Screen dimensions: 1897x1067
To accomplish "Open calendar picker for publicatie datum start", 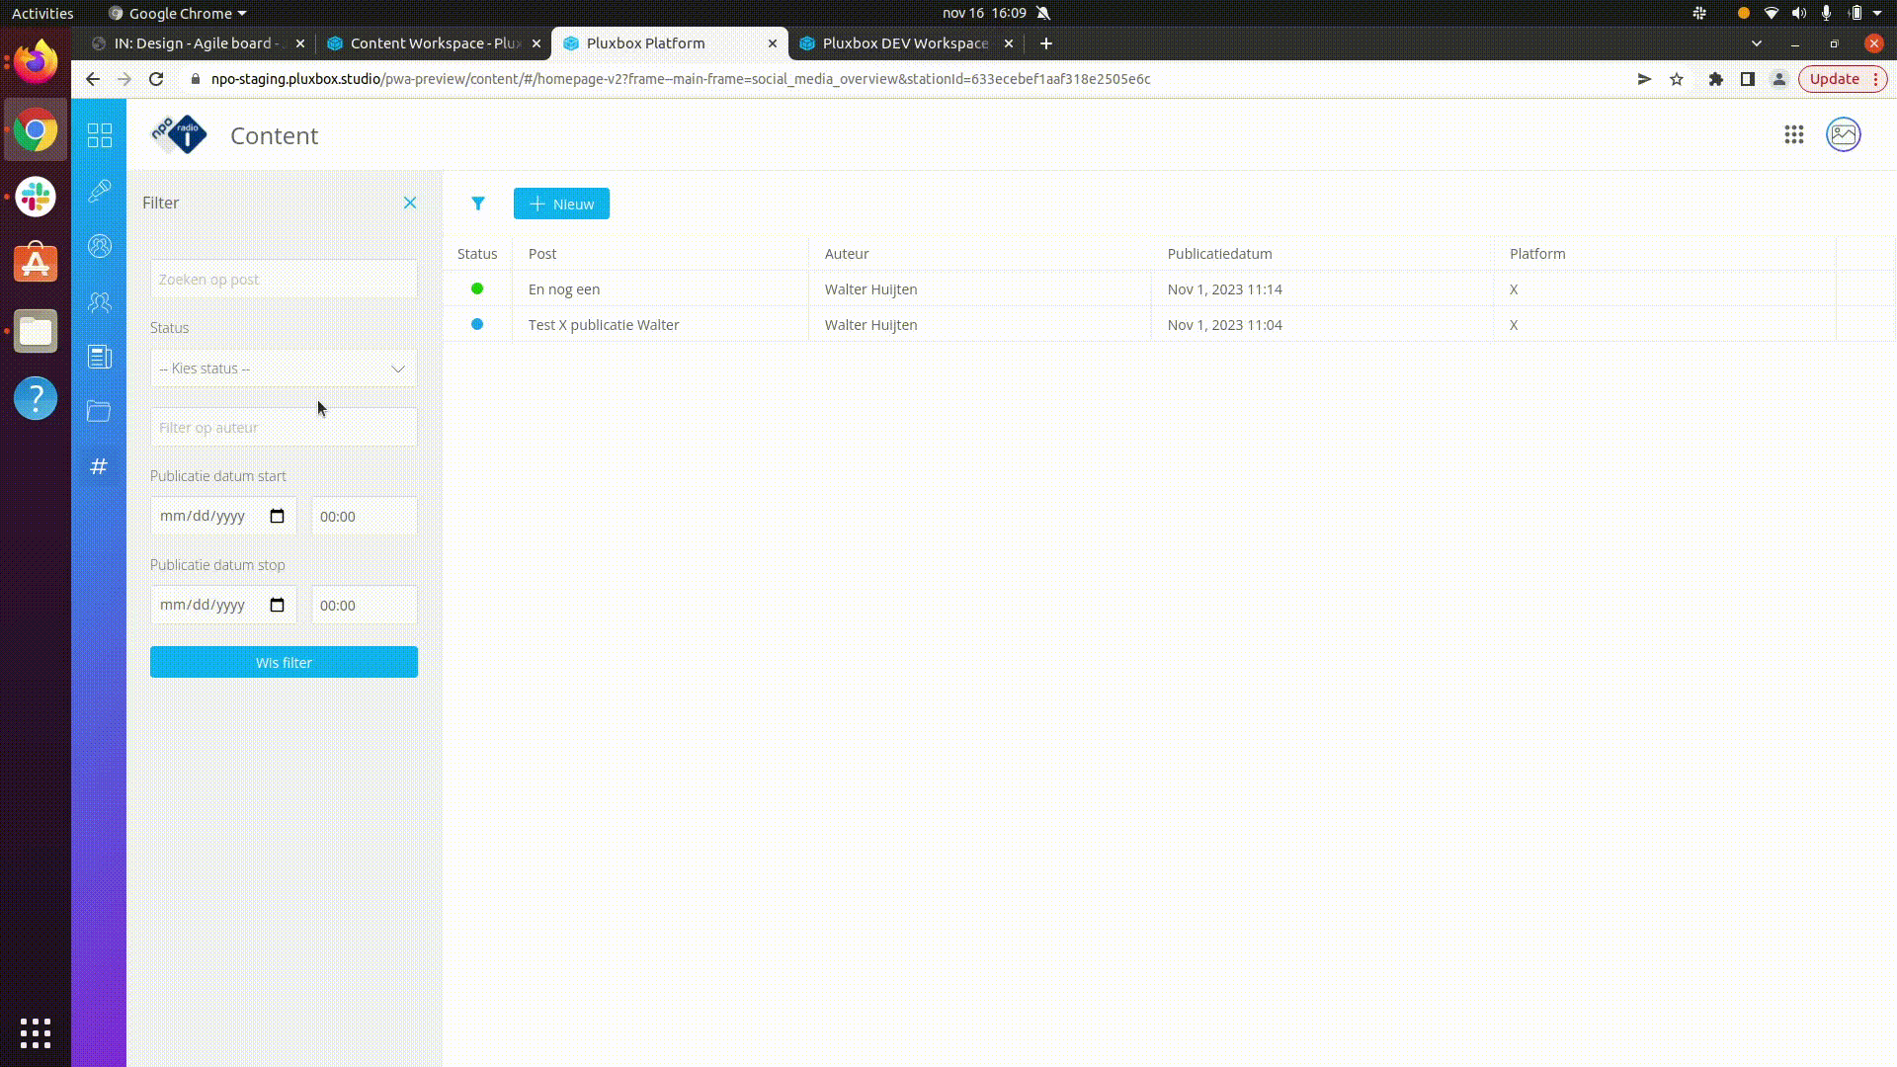I will (278, 517).
